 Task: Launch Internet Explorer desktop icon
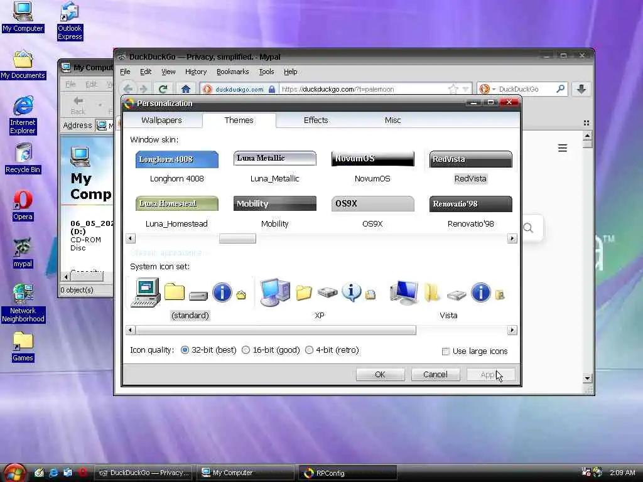(x=23, y=115)
